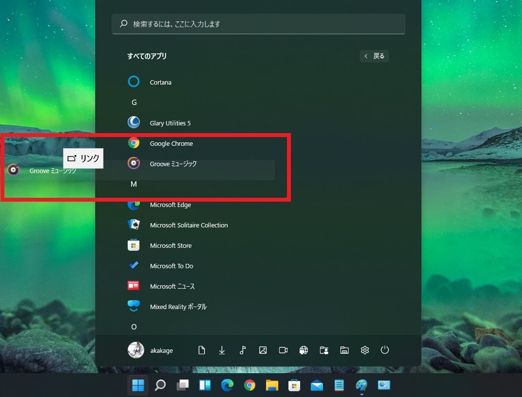Open Videos folder icon in Start footer
Image resolution: width=522 pixels, height=397 pixels.
pyautogui.click(x=283, y=350)
